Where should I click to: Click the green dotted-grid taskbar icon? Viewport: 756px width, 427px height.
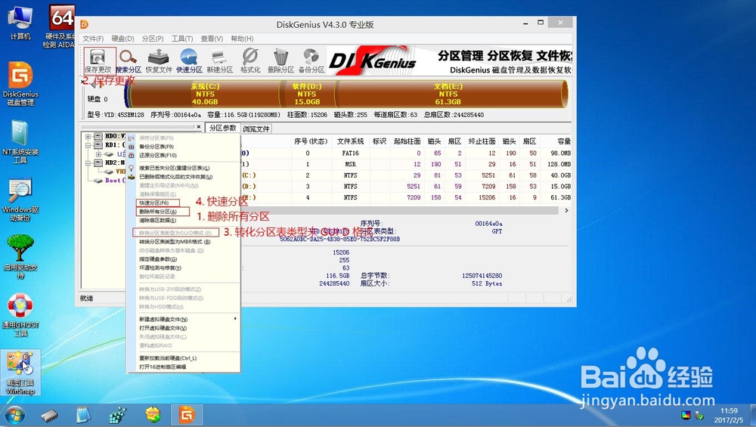pyautogui.click(x=118, y=415)
